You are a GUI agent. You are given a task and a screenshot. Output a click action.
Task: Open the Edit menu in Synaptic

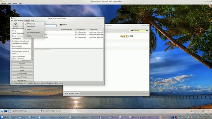(x=16, y=20)
